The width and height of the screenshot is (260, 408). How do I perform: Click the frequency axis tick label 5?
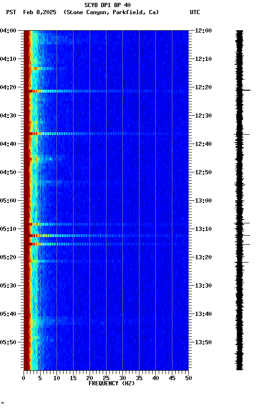[40, 378]
